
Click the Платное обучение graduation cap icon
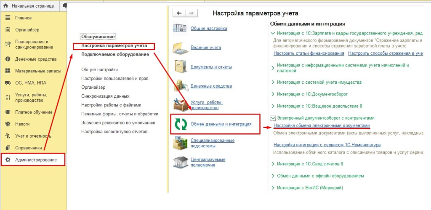(x=8, y=112)
